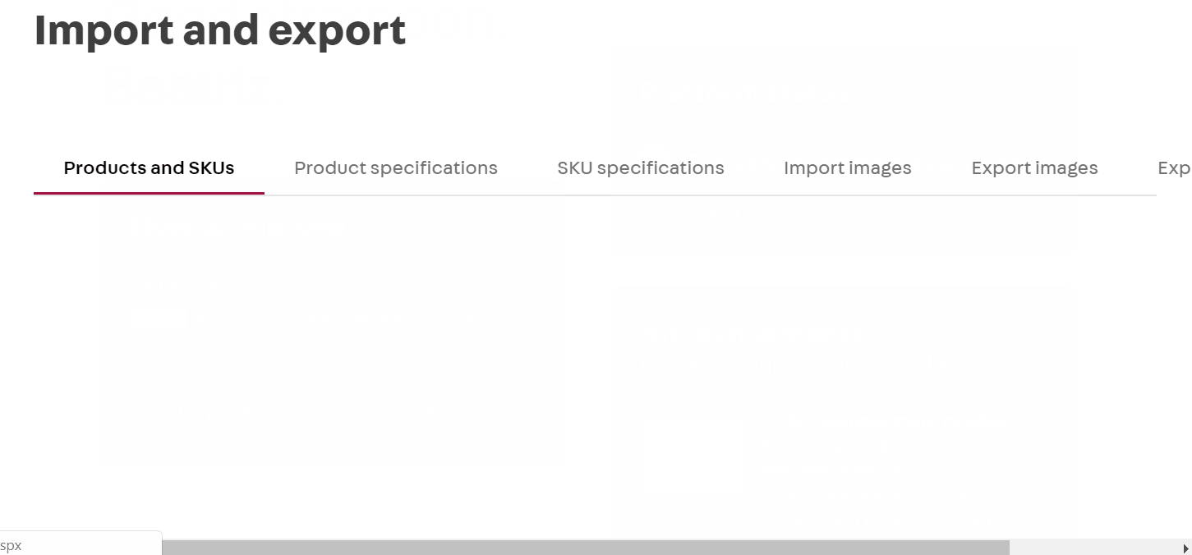The width and height of the screenshot is (1192, 555).
Task: Click the right scroll arrow icon
Action: (x=1185, y=548)
